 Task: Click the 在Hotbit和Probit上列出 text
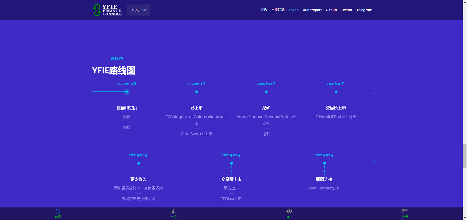[x=336, y=117]
